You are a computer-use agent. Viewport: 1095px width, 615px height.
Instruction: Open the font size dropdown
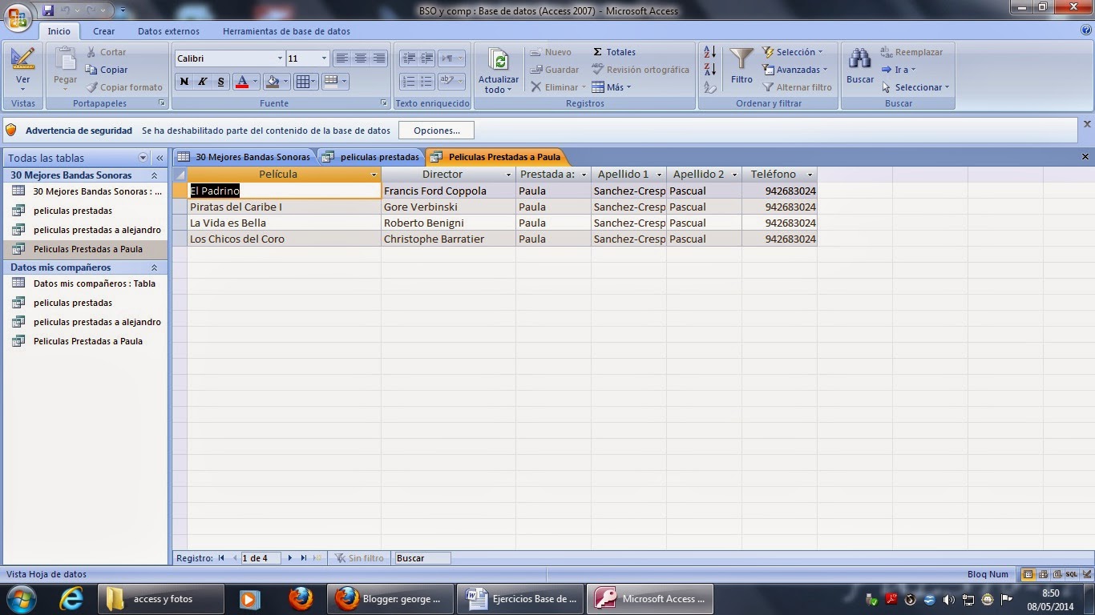pos(324,58)
